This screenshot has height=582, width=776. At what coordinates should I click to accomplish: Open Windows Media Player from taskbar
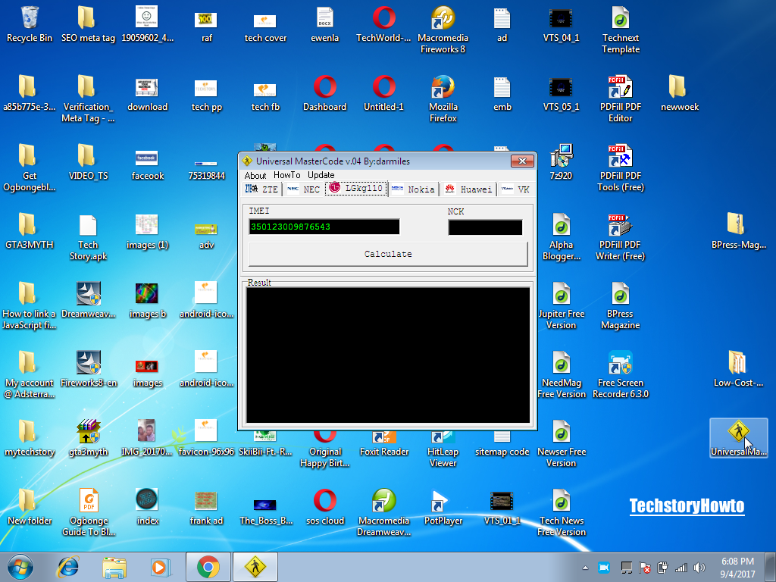point(160,567)
